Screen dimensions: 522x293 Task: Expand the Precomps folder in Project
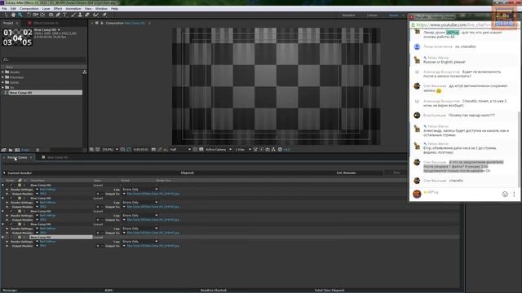[3, 77]
